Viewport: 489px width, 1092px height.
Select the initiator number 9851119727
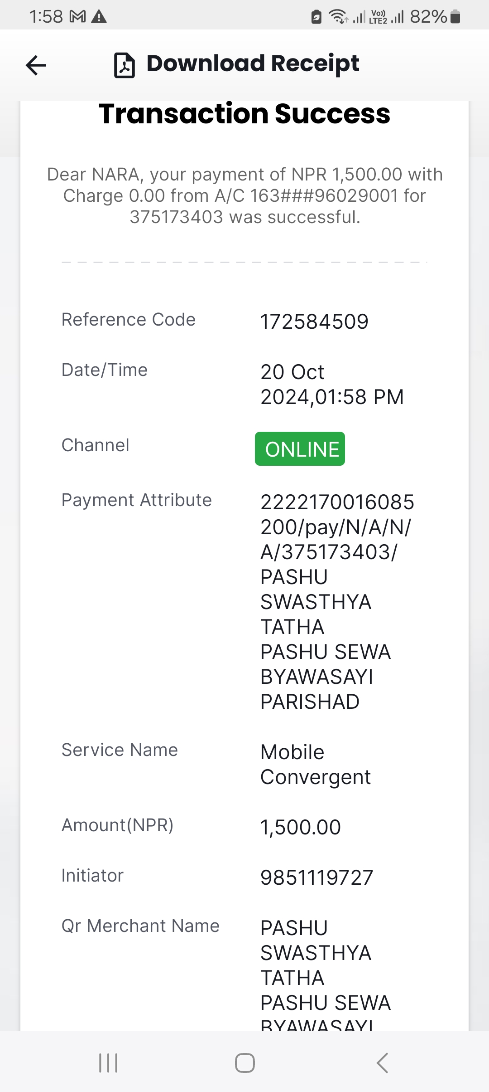click(316, 877)
